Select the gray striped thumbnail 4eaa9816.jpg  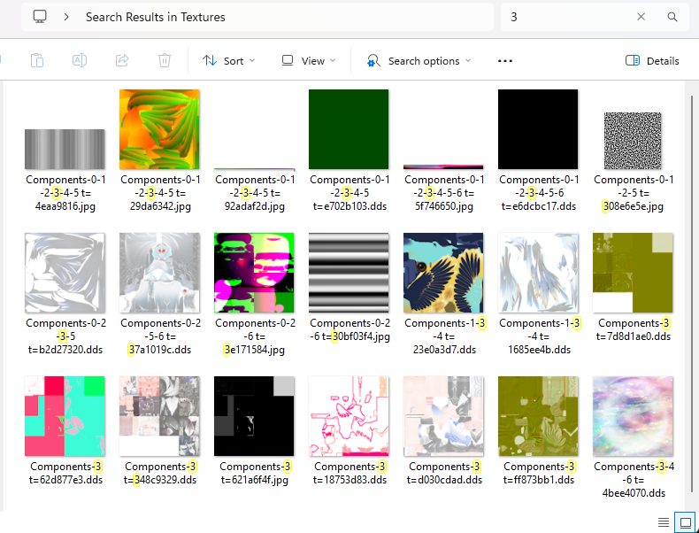tap(65, 149)
